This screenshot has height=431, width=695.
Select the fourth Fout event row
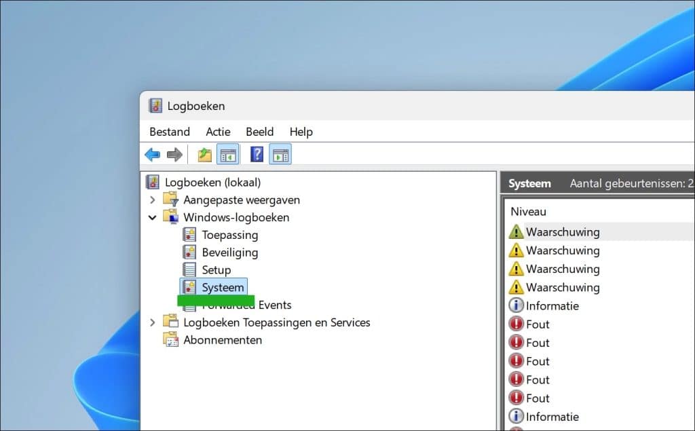[601, 380]
